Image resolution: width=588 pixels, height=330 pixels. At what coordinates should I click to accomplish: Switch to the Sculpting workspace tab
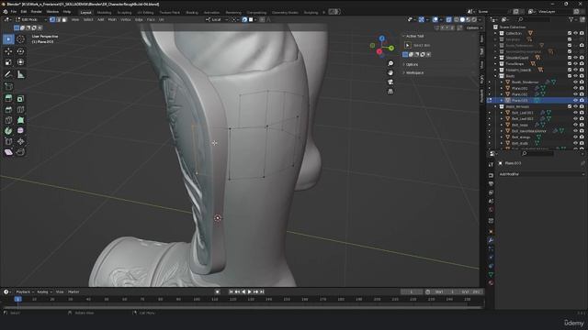point(125,12)
